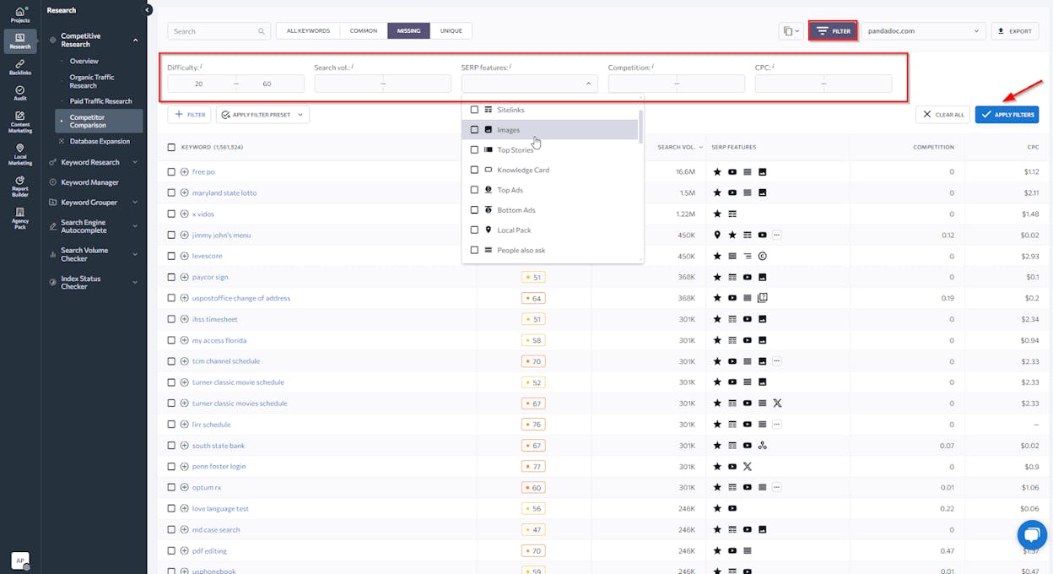Add 'optum rx' with plus icon
This screenshot has height=574, width=1053.
(184, 488)
